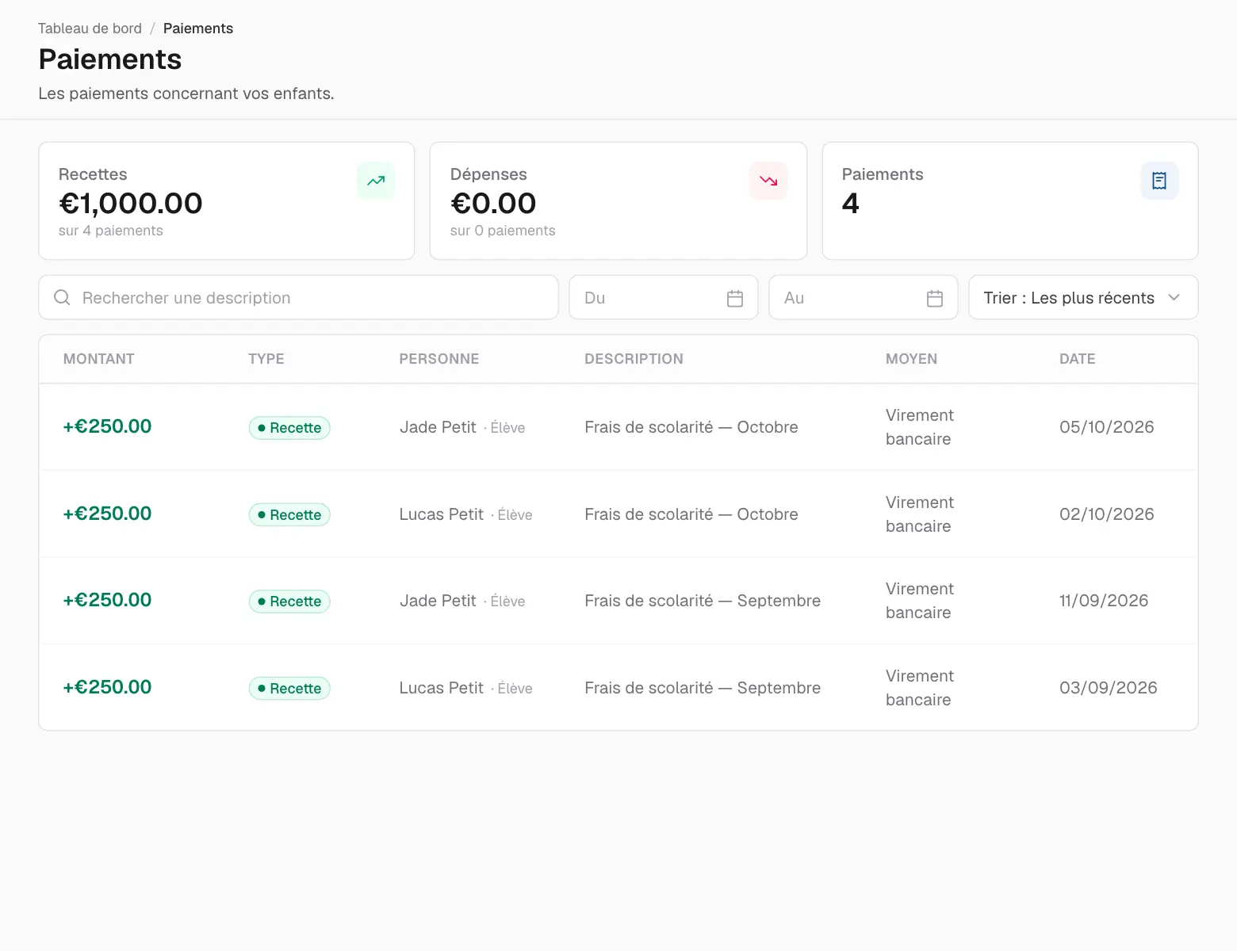Click the Au end date field
This screenshot has width=1237, height=951.
pos(864,297)
